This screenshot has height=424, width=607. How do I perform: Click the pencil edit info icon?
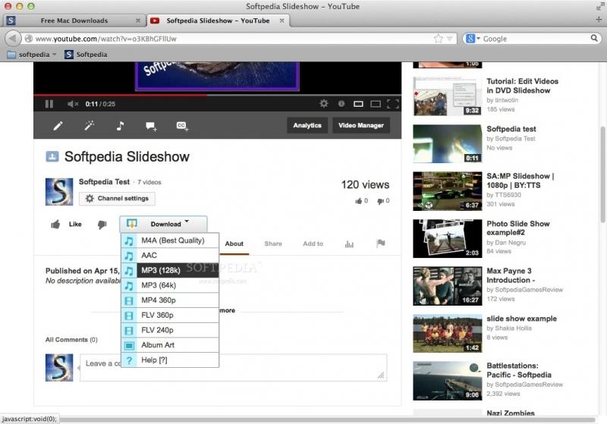[58, 126]
